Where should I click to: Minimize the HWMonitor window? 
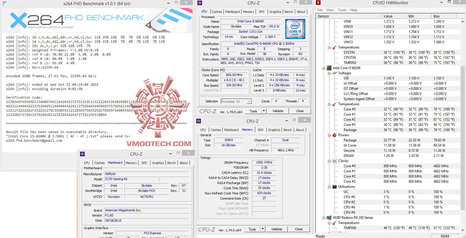pyautogui.click(x=441, y=3)
